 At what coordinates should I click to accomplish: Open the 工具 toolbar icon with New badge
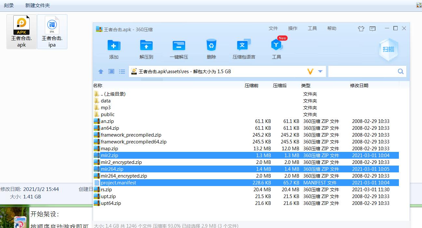(x=276, y=46)
